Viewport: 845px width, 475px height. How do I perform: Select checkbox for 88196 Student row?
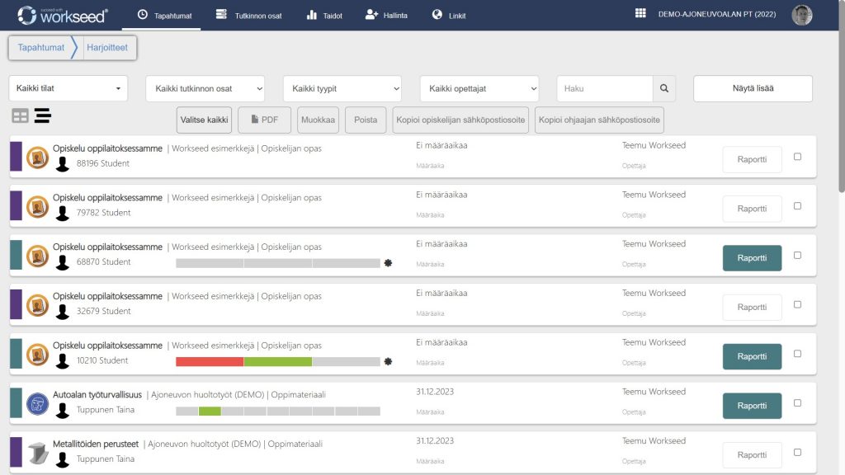tap(797, 157)
